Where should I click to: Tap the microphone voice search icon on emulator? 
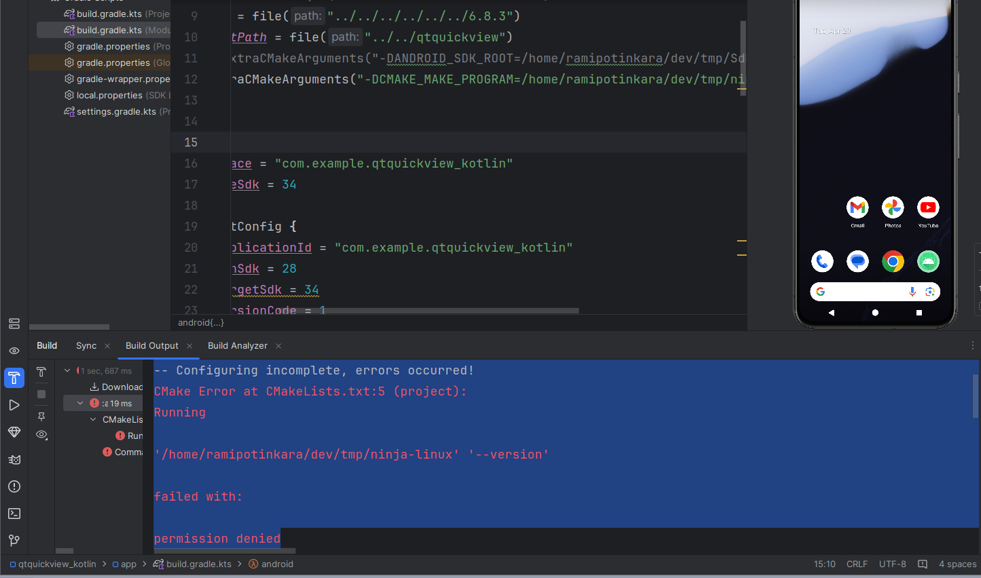[912, 292]
